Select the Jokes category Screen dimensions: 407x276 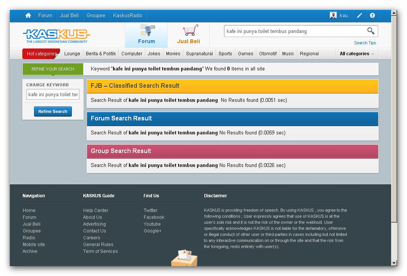point(154,54)
